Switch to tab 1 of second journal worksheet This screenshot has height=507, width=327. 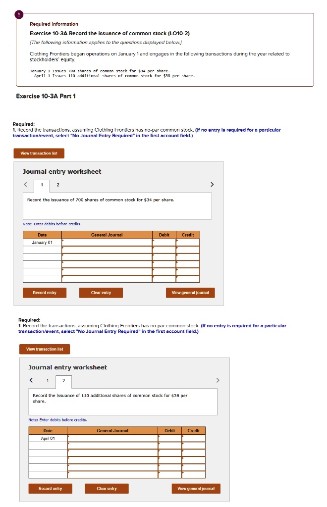(x=47, y=380)
